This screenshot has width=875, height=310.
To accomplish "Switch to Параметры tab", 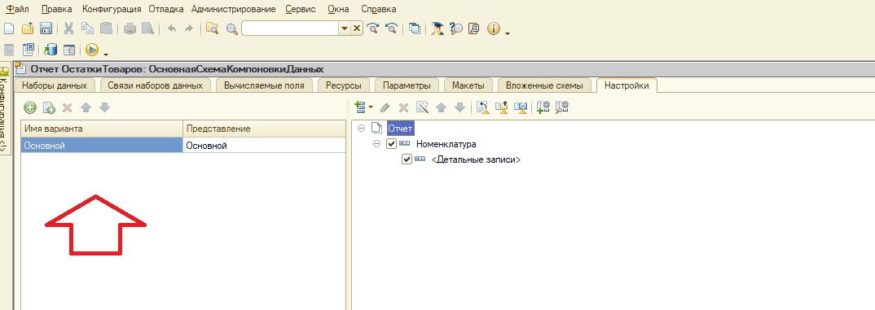I will click(x=407, y=85).
